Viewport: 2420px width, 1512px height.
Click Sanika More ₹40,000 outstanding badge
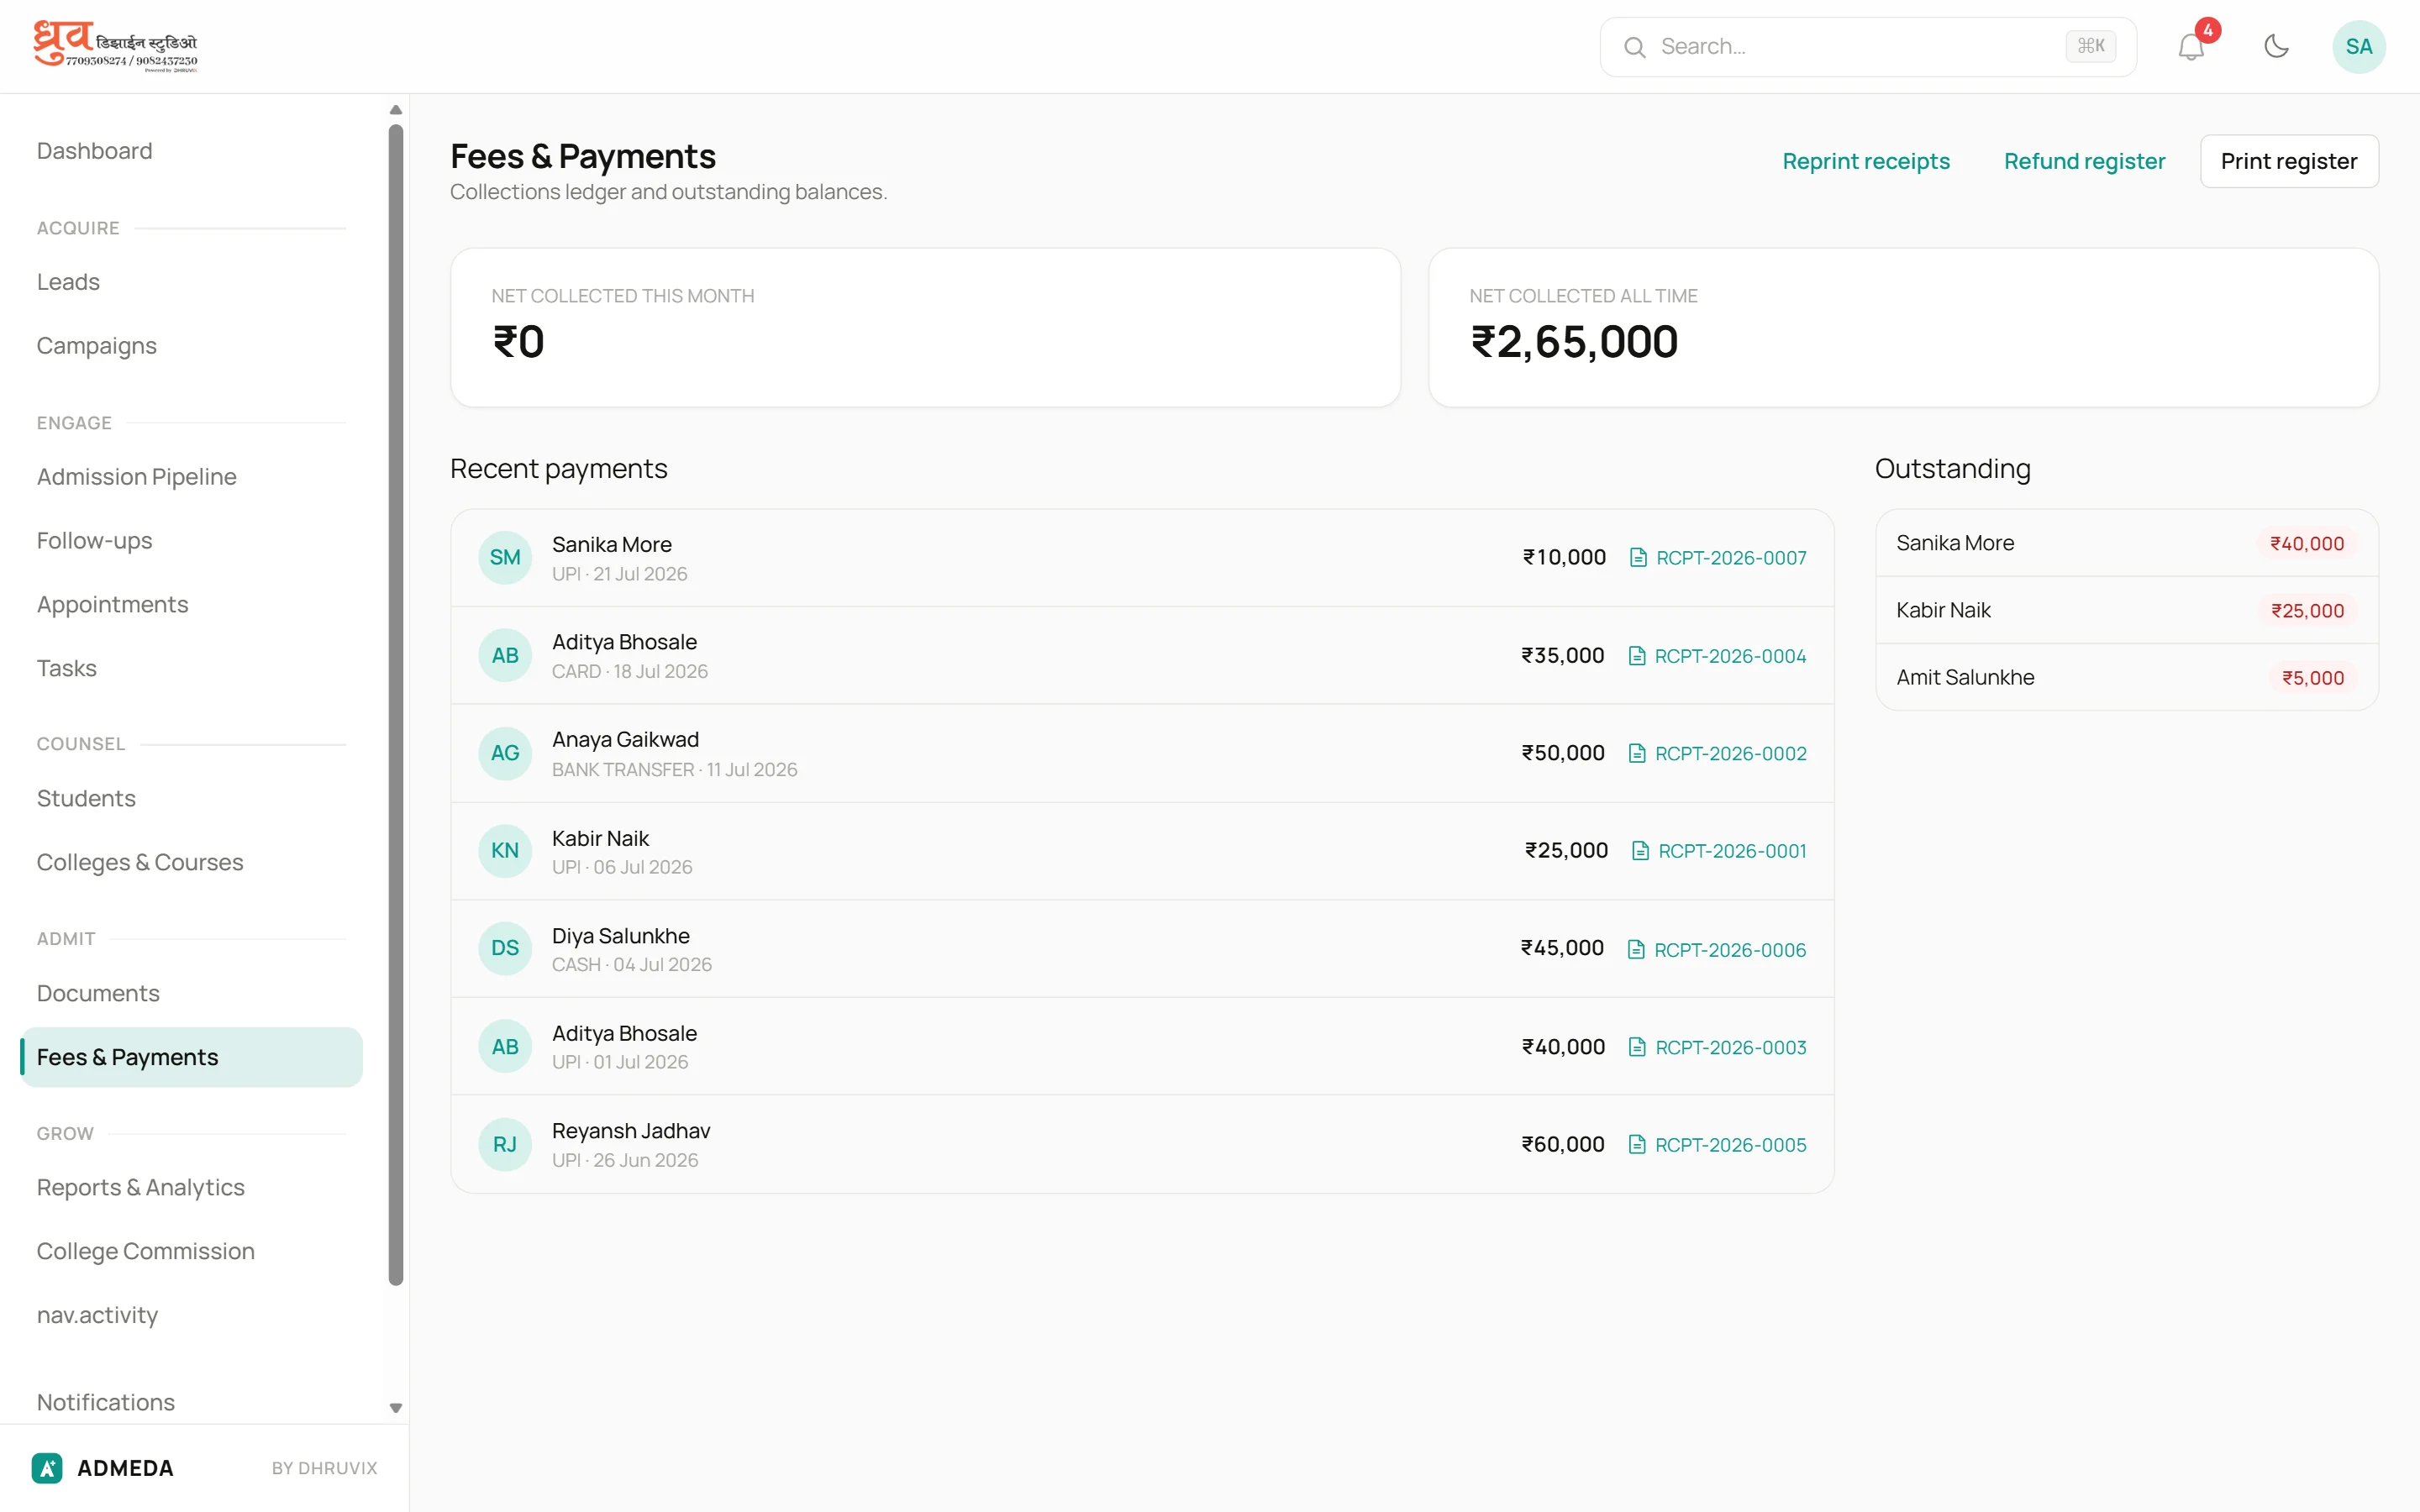(x=2306, y=543)
